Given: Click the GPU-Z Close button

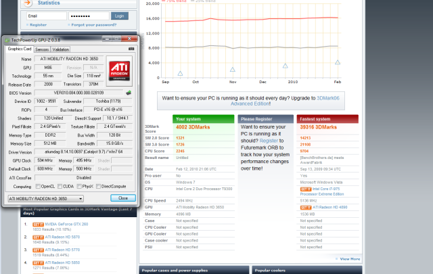Looking at the screenshot, I should pyautogui.click(x=123, y=198).
